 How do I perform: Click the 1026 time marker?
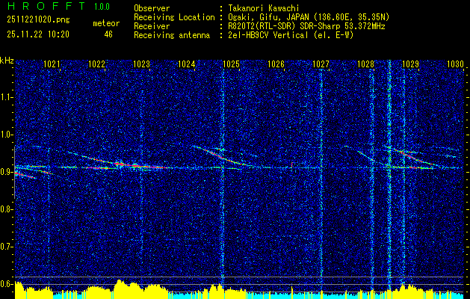point(276,64)
